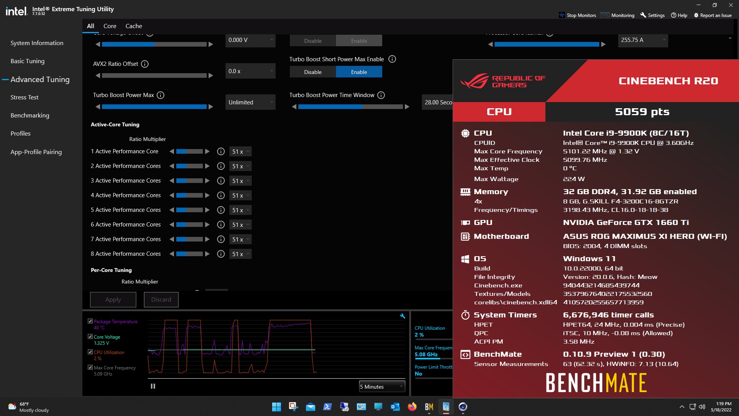Image resolution: width=739 pixels, height=416 pixels.
Task: Open Profiles section
Action: click(x=20, y=134)
